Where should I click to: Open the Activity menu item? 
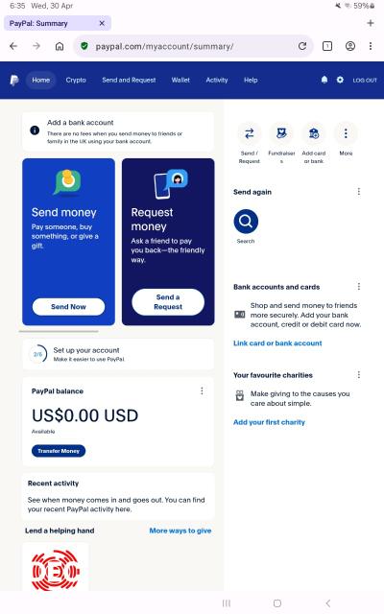point(217,80)
